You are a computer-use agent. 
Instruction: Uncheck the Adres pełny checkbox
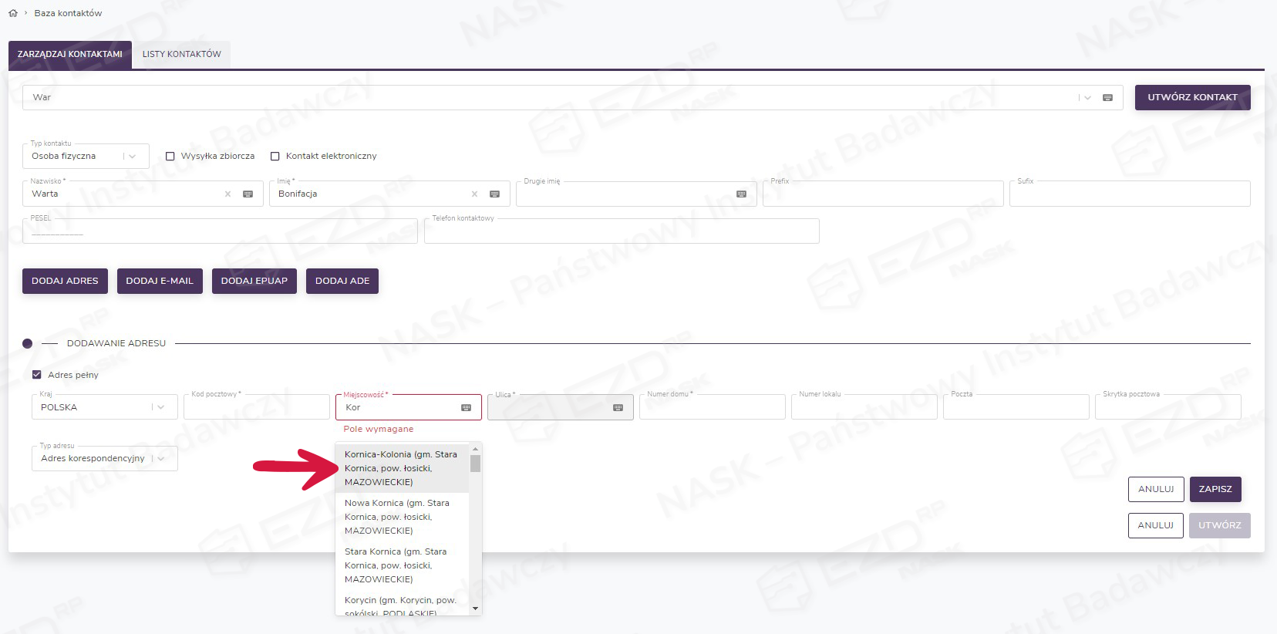[37, 375]
